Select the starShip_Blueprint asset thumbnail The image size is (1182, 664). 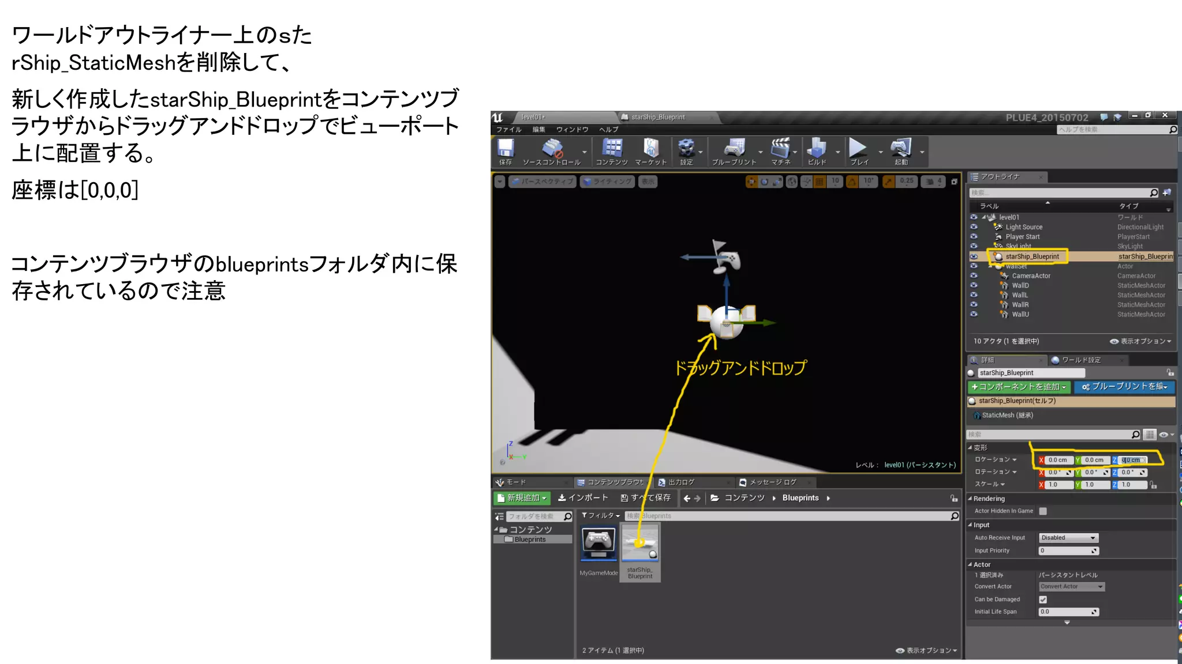(640, 543)
